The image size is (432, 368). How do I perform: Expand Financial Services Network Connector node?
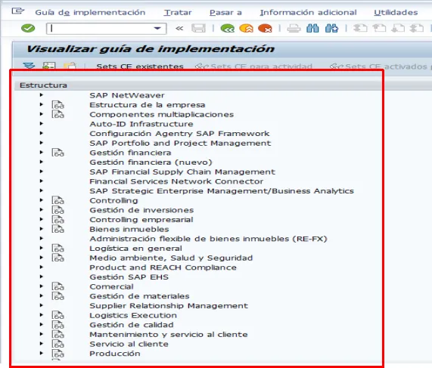[42, 181]
